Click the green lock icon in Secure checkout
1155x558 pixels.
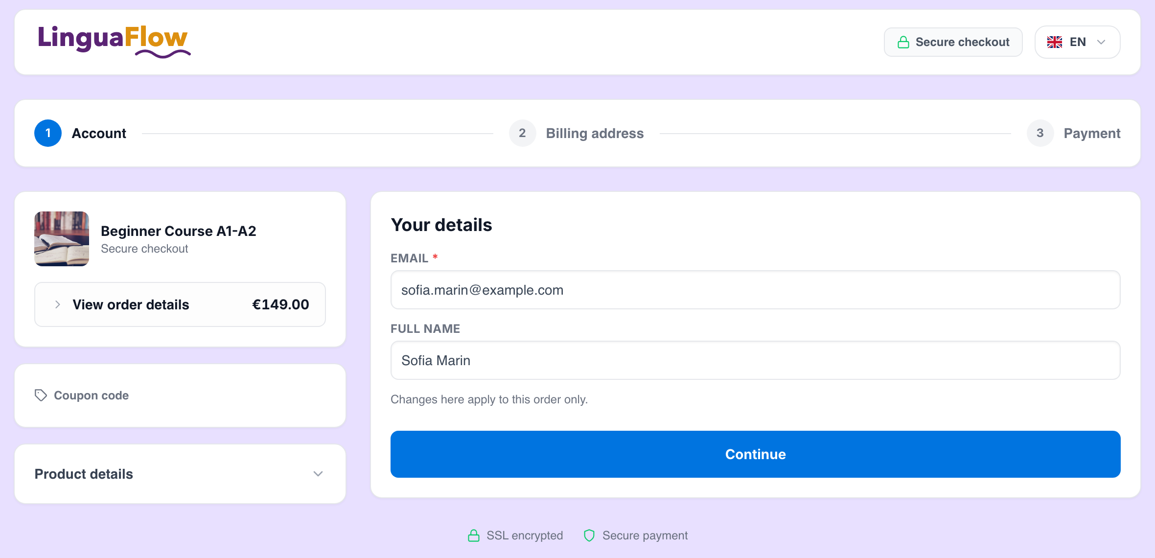coord(903,42)
